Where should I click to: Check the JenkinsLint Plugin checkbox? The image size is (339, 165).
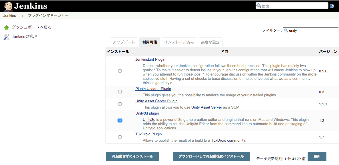click(120, 71)
